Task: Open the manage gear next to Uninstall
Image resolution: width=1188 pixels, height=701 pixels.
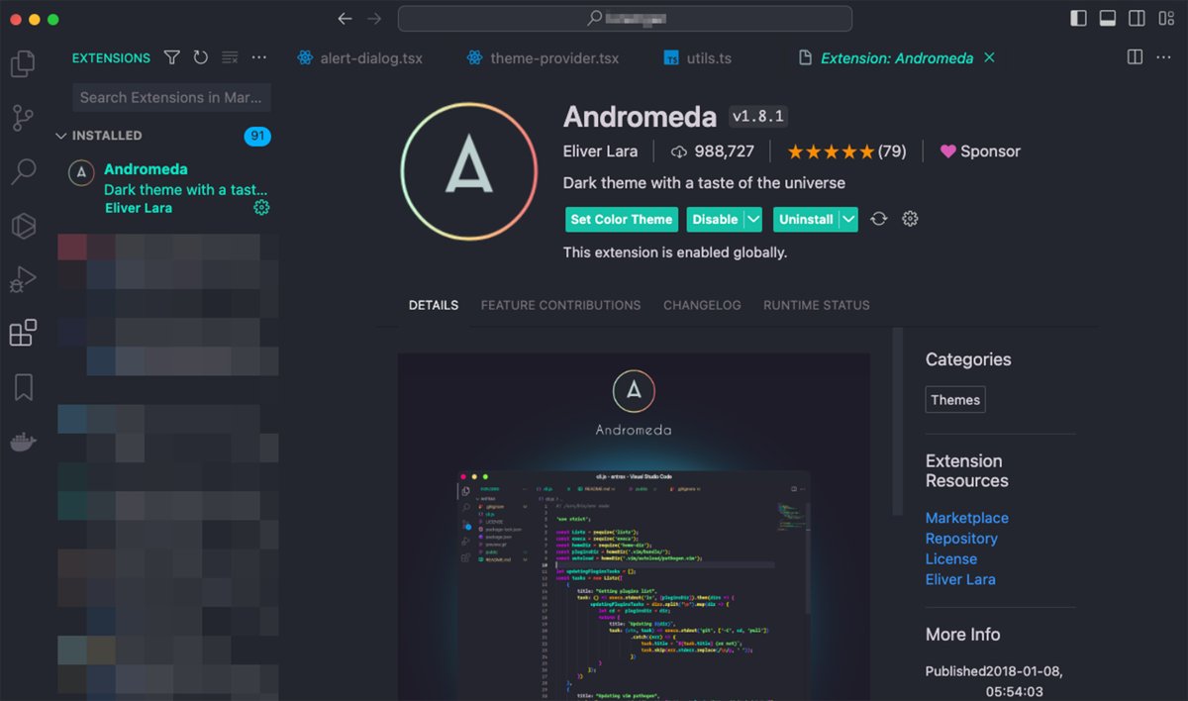Action: click(910, 219)
